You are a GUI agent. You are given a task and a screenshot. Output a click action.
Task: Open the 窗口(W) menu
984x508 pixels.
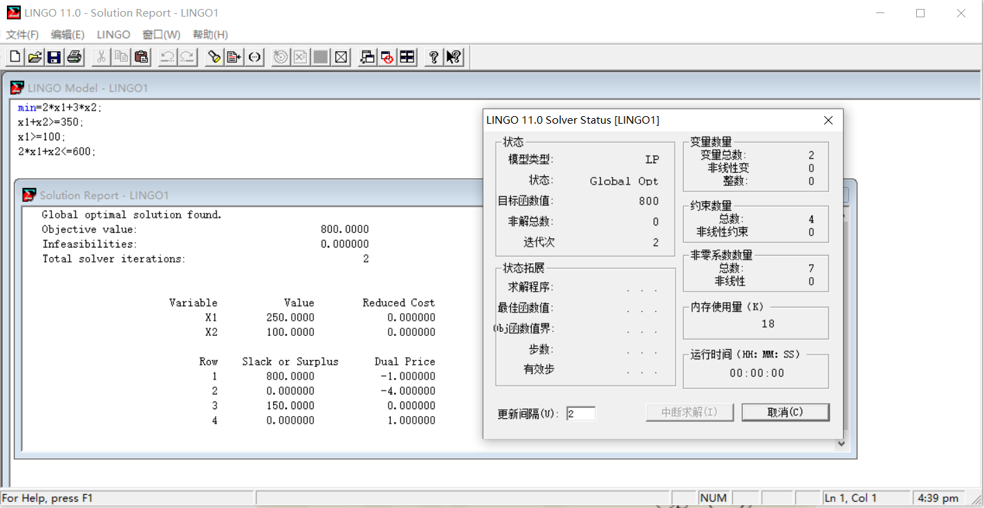(161, 35)
